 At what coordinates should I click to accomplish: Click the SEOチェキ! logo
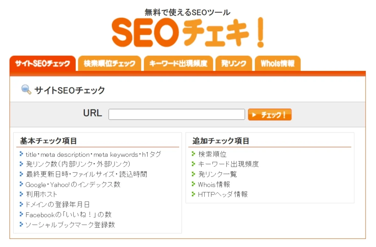coord(188,33)
